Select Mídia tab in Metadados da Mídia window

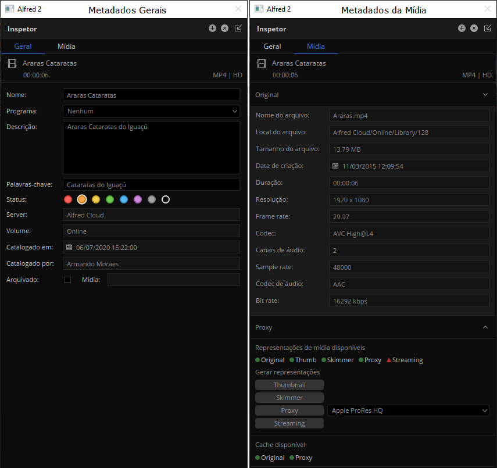pyautogui.click(x=316, y=47)
